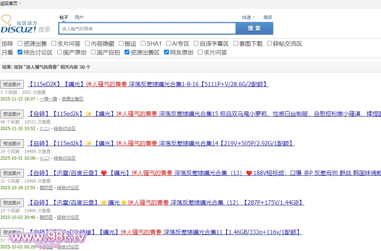Screen dimensions: 381x251
Task: Uncheck the 综合讨论区 only-view checkbox
Action: coord(20,52)
